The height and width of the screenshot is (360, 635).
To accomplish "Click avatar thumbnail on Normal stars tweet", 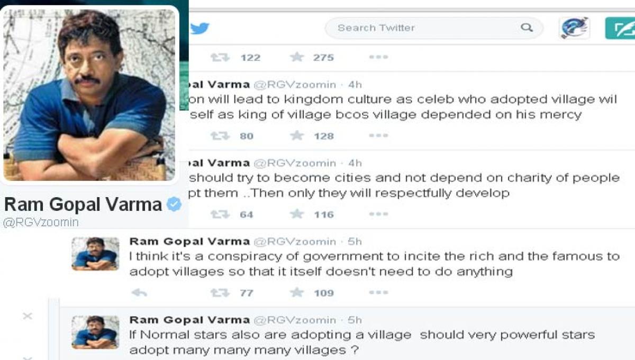I will [95, 332].
